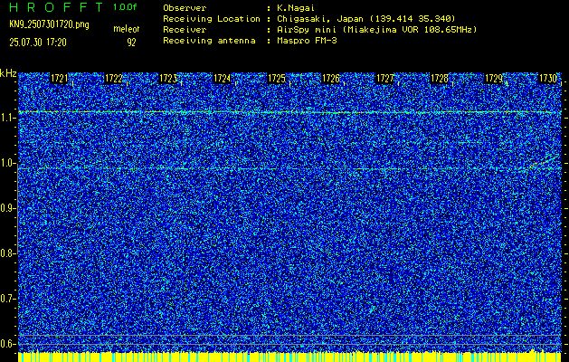Screen dimensions: 569x362
Task: Click the file name KN9_2507301720.png
Action: click(x=49, y=24)
